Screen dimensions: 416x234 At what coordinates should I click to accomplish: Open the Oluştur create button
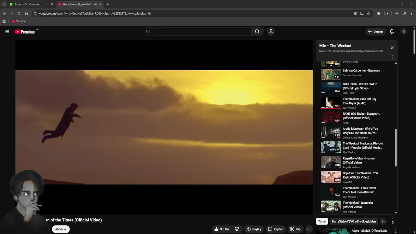pyautogui.click(x=375, y=32)
